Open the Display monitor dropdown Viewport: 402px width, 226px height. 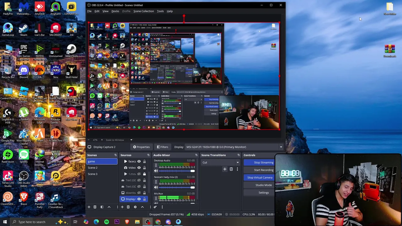pyautogui.click(x=234, y=147)
